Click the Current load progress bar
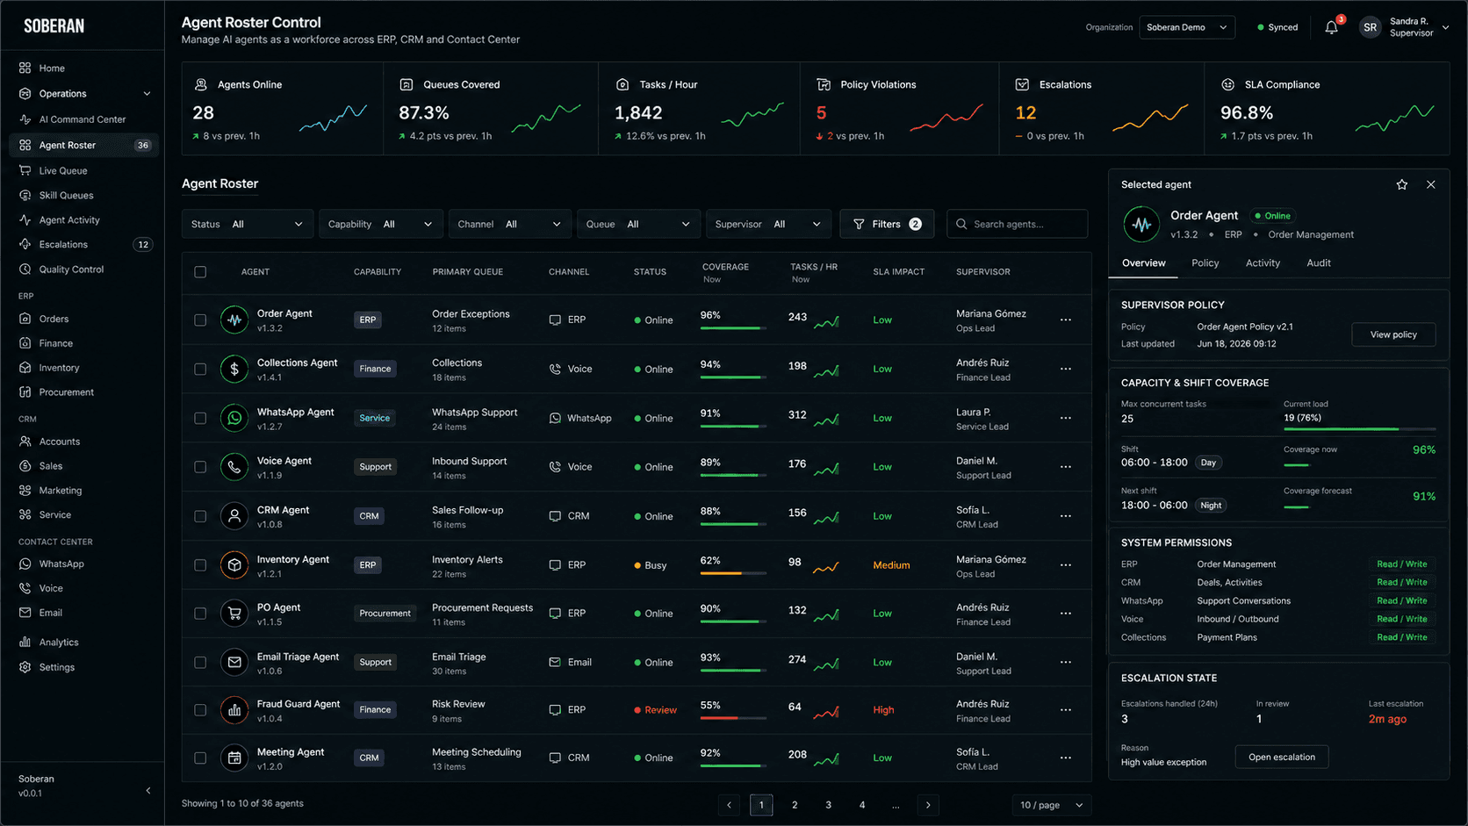The width and height of the screenshot is (1468, 826). (1359, 429)
